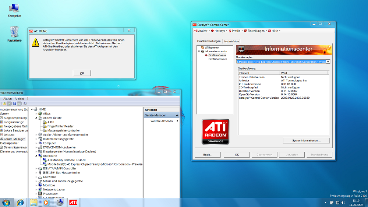Select the OpenGL-Version row
This screenshot has height=207, width=368.
pos(283,94)
